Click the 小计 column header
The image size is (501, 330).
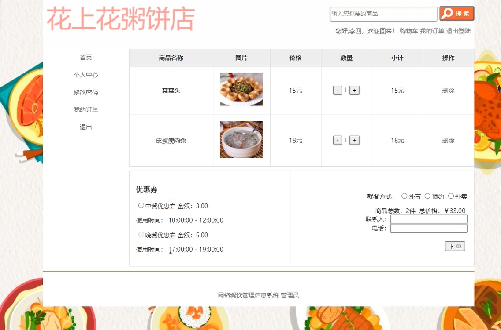click(x=397, y=58)
